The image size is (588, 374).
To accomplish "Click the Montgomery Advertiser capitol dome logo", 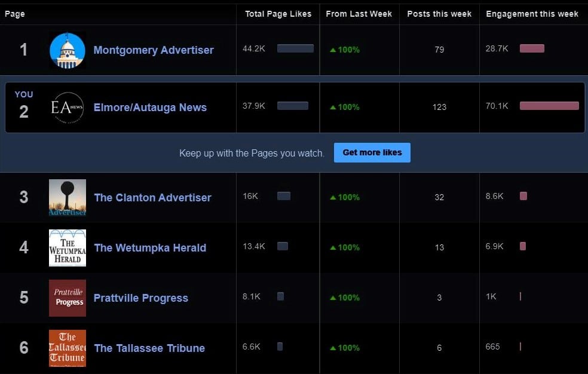I will pyautogui.click(x=67, y=50).
